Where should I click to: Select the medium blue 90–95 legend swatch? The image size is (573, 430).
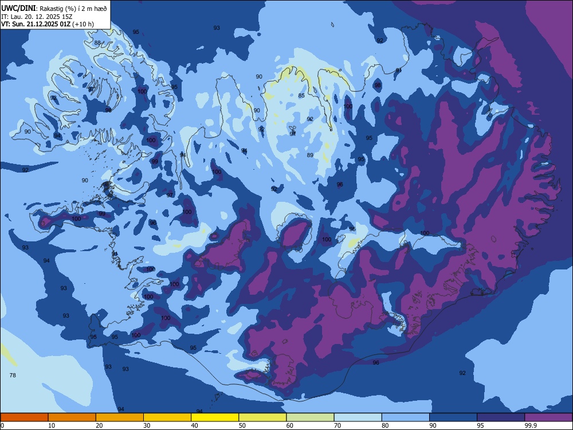[x=453, y=417]
